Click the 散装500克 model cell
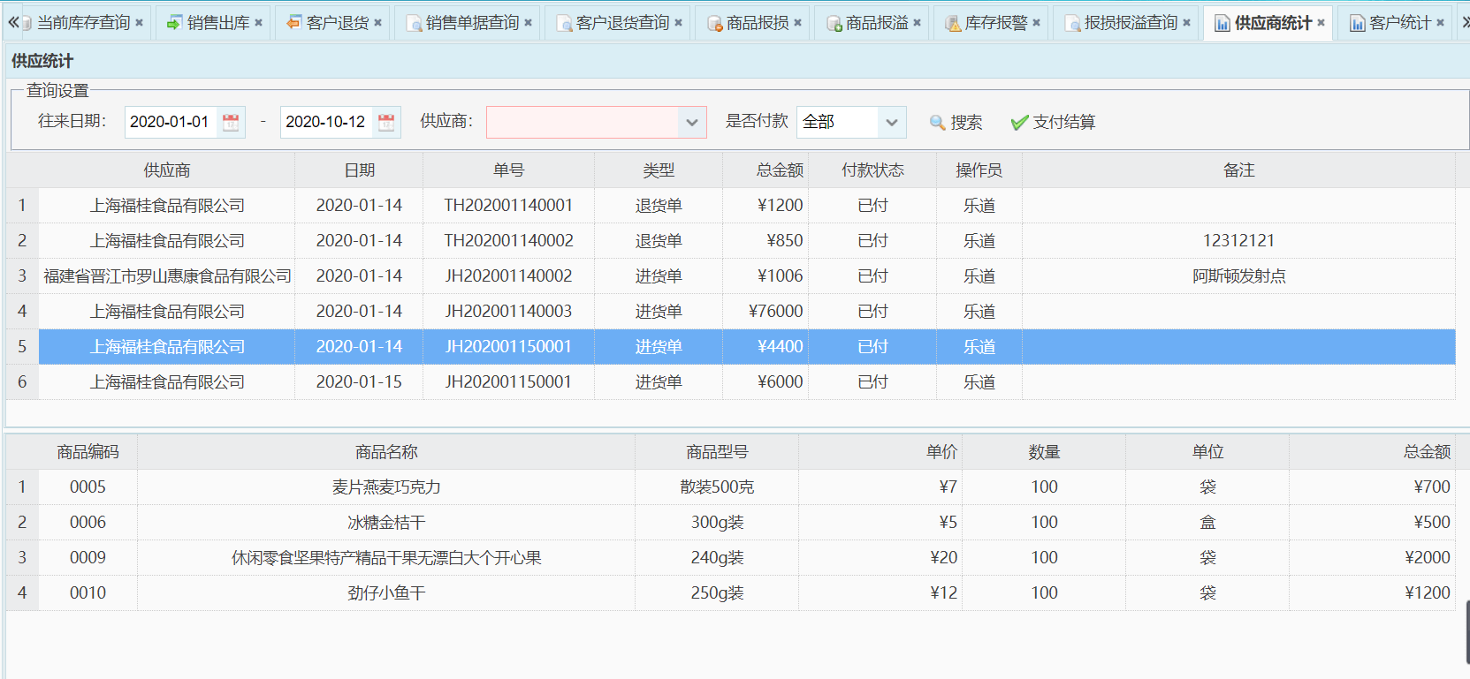Image resolution: width=1470 pixels, height=679 pixels. 717,487
